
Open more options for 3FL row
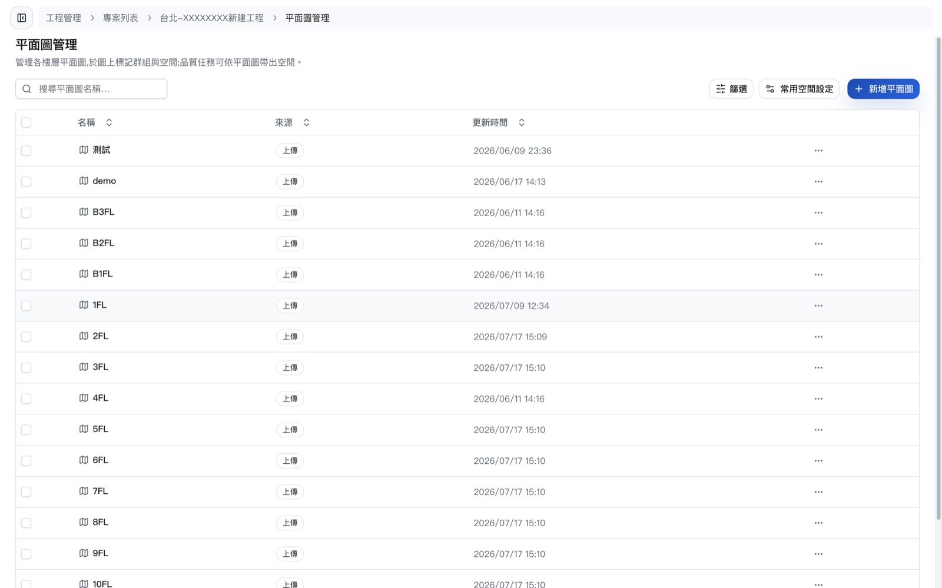(x=818, y=368)
